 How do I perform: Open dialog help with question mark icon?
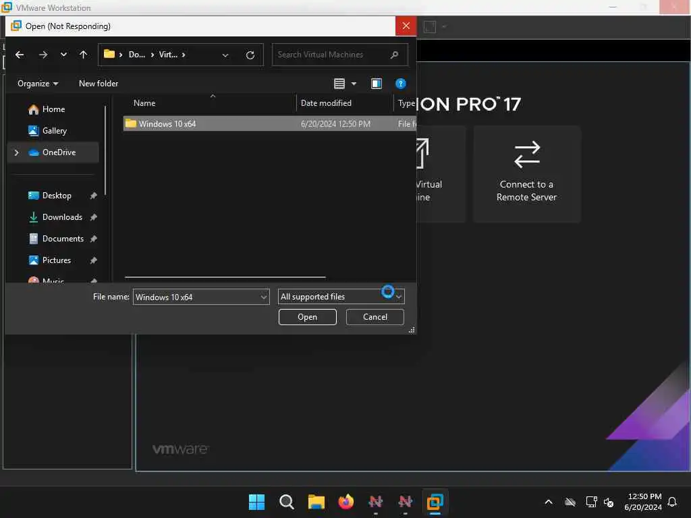coord(401,84)
